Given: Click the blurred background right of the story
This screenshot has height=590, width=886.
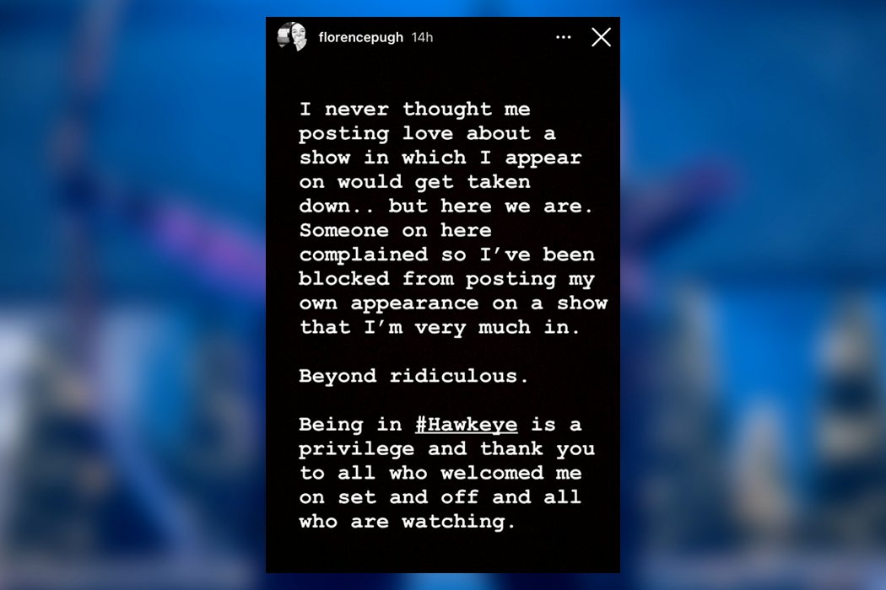Looking at the screenshot, I should (754, 295).
